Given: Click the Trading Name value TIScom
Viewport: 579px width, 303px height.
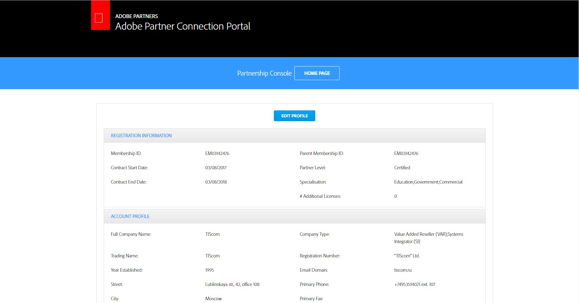Looking at the screenshot, I should 213,256.
